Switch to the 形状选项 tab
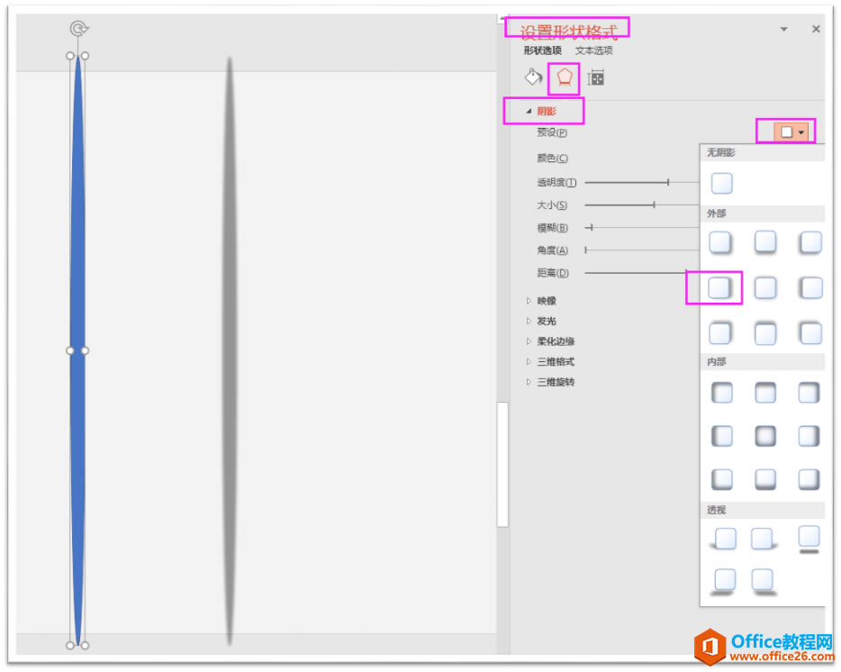This screenshot has height=672, width=841. click(x=542, y=50)
